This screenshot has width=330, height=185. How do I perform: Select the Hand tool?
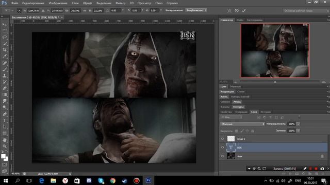5,140
